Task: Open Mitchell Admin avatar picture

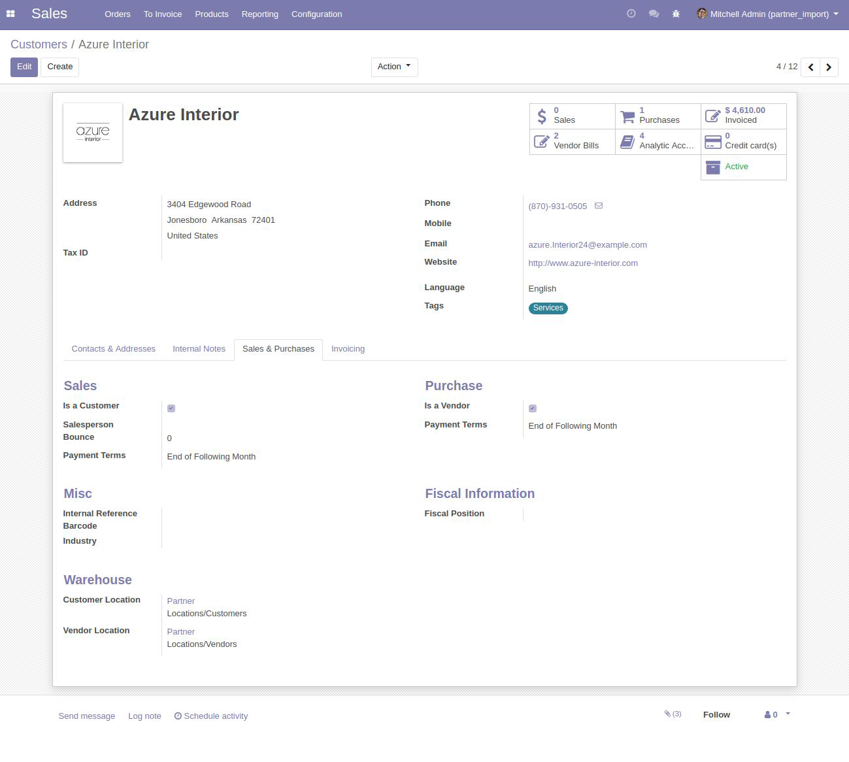Action: [702, 14]
